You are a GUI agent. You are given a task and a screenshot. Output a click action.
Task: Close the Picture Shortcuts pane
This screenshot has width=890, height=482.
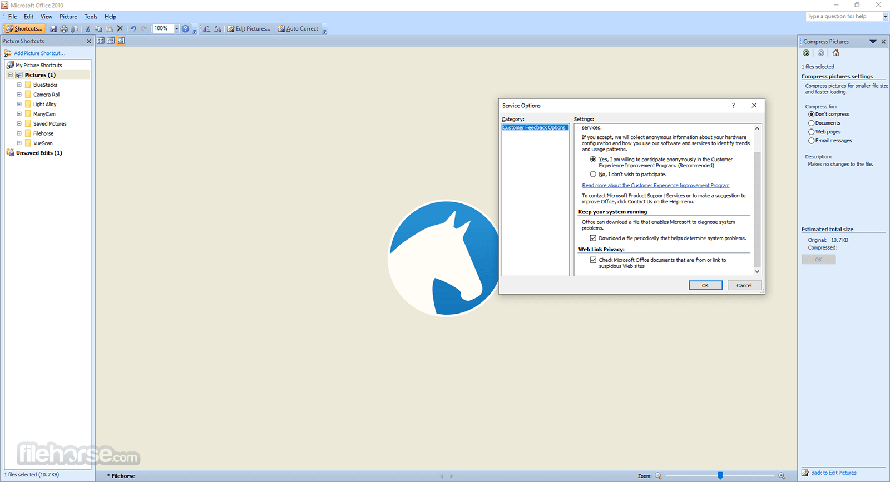pos(89,41)
